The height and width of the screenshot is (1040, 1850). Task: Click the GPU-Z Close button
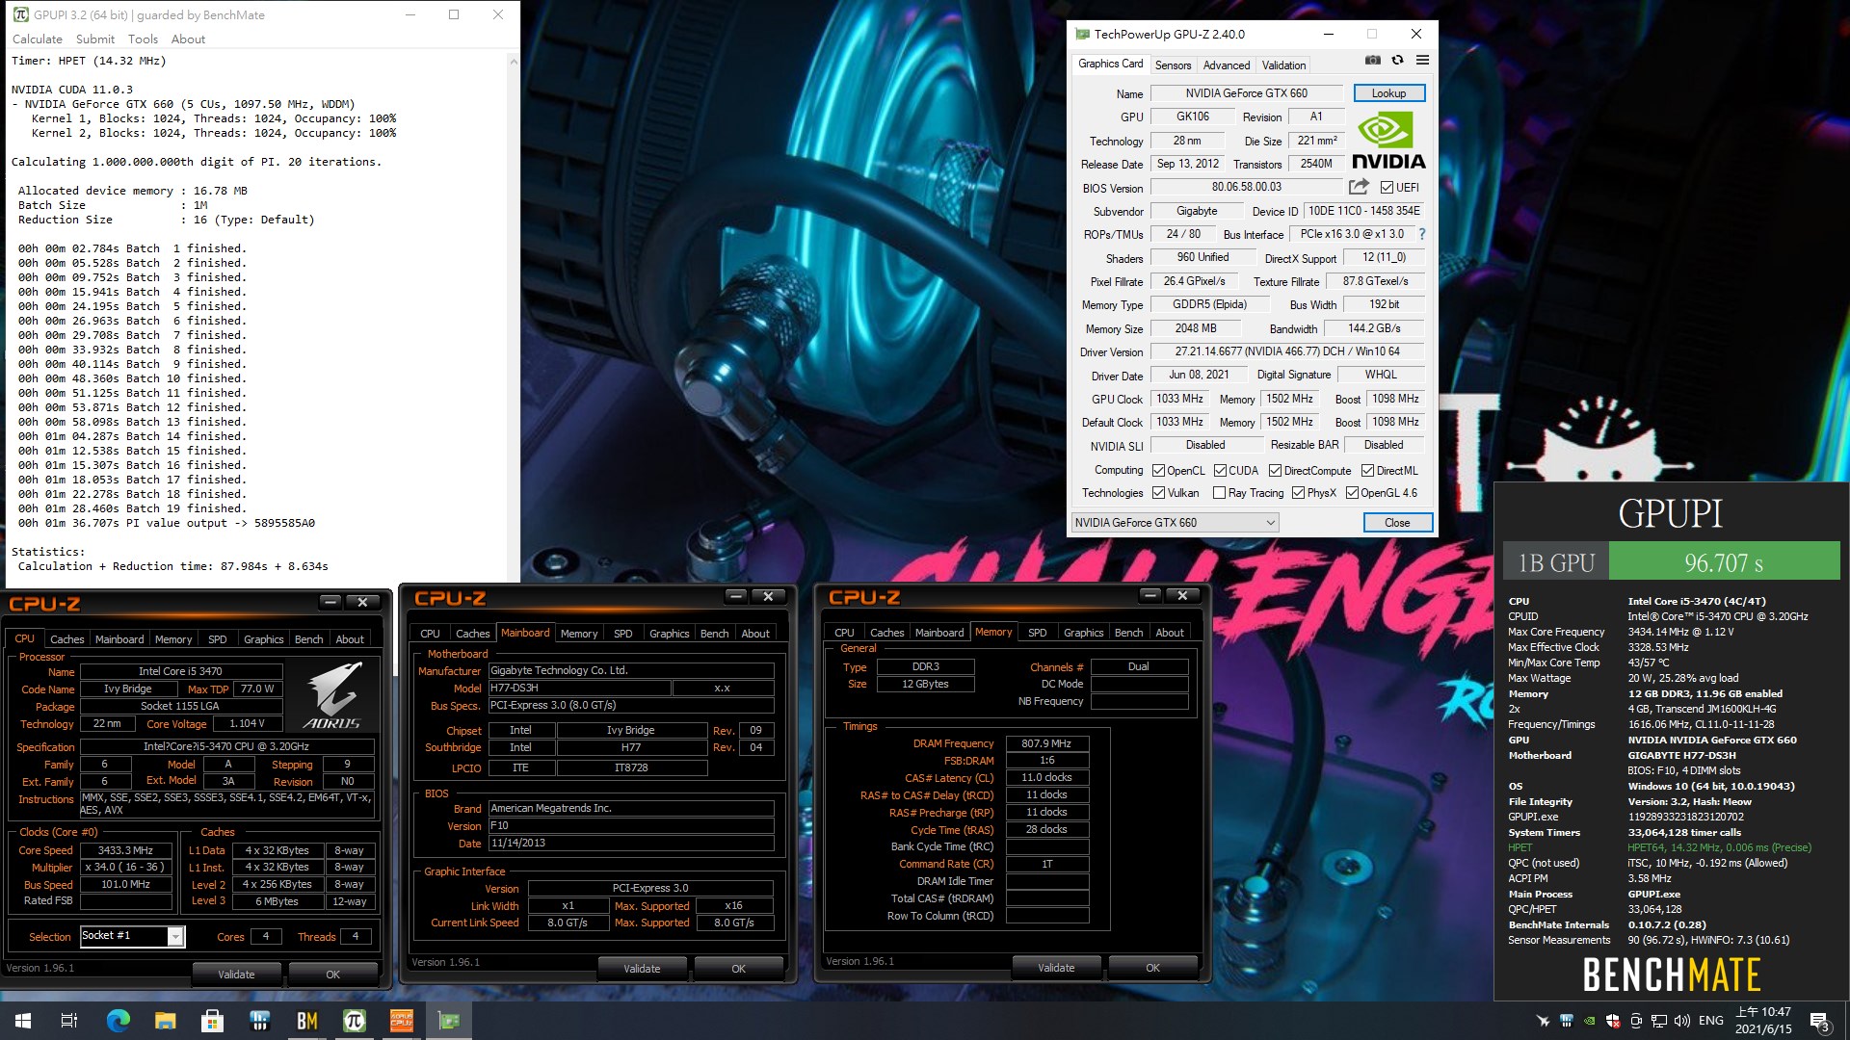[1397, 522]
